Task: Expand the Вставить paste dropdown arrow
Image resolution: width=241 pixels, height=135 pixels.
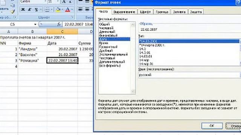Action: pyautogui.click(x=2, y=12)
